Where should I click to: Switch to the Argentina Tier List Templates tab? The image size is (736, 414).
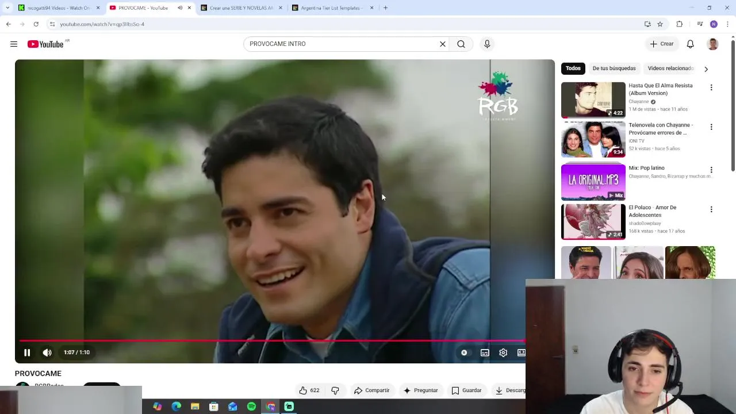pyautogui.click(x=332, y=8)
